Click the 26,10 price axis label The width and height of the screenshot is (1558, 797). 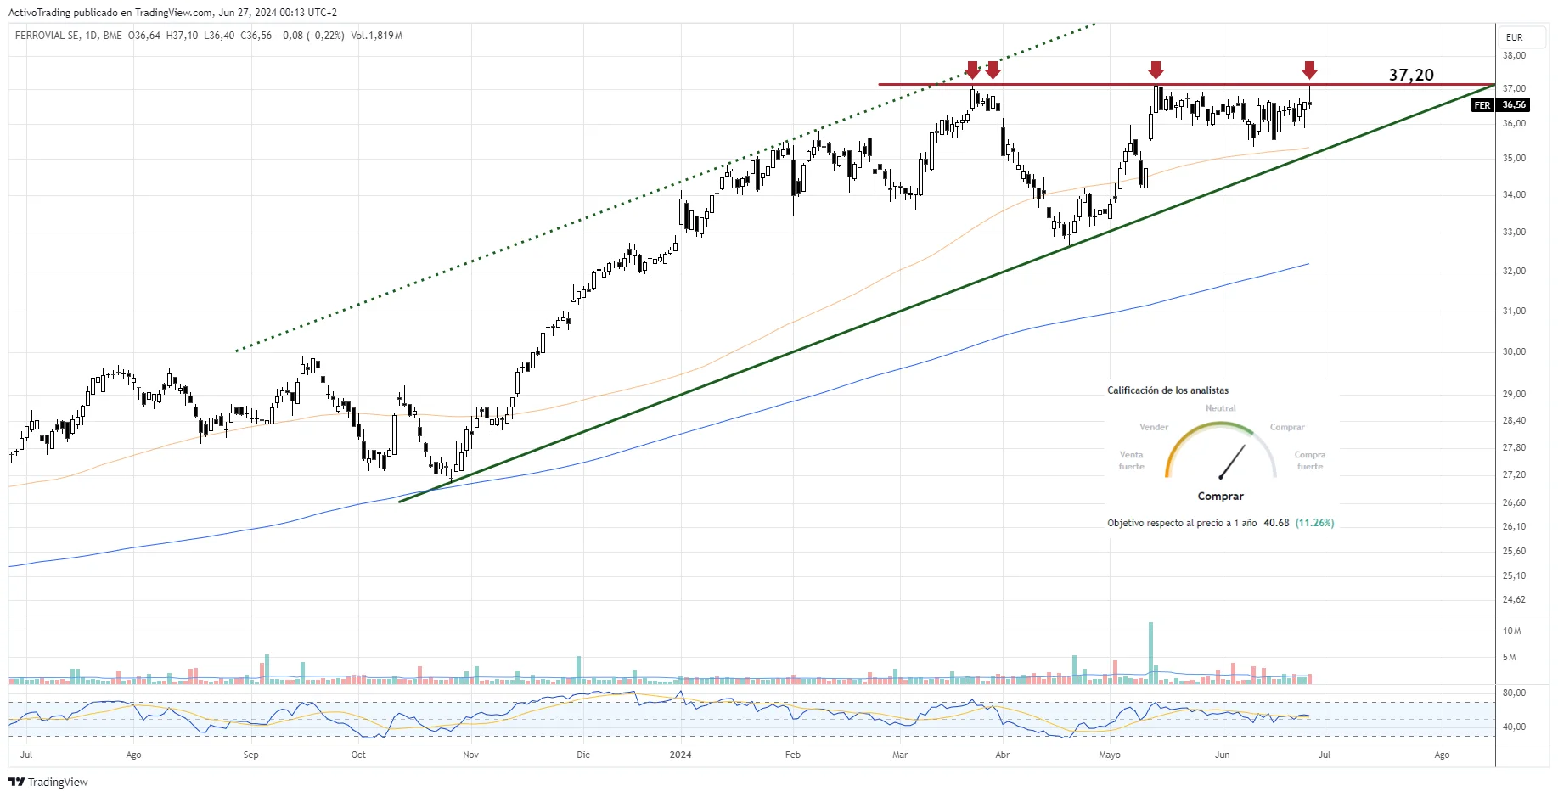1514,526
